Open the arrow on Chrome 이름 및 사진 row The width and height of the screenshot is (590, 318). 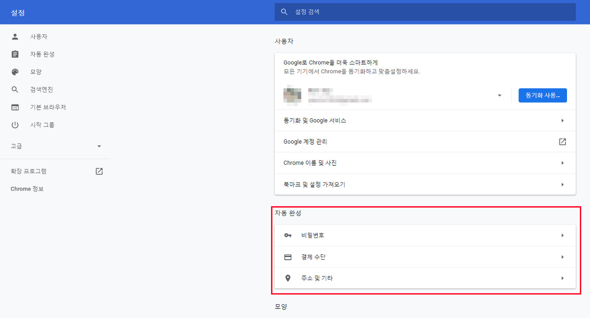562,163
